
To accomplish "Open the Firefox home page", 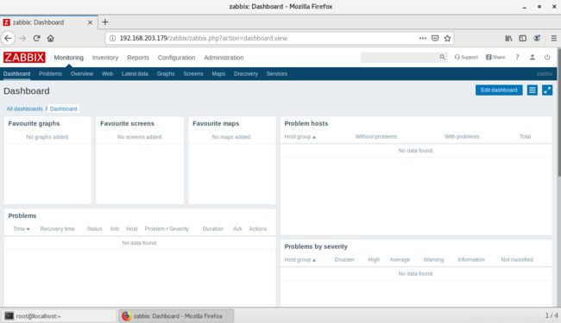I will coord(50,38).
